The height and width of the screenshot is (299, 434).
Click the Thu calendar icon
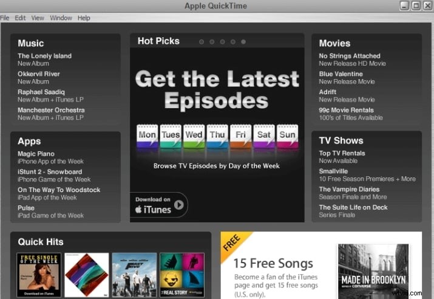[217, 136]
